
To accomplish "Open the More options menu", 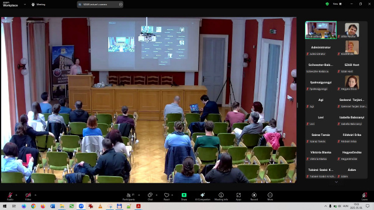I will point(270,197).
